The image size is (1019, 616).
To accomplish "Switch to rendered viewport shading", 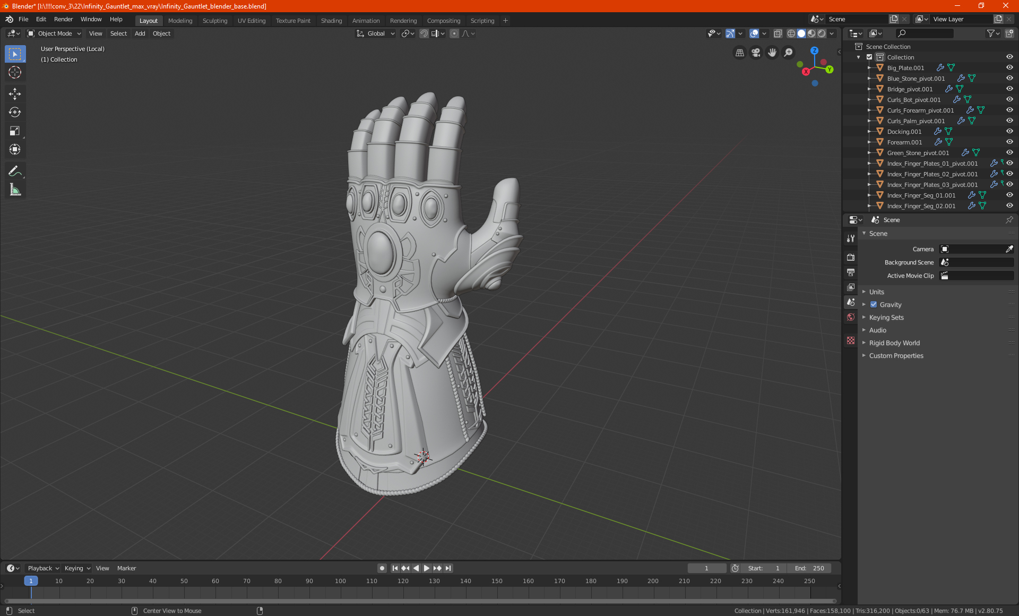I will (822, 33).
